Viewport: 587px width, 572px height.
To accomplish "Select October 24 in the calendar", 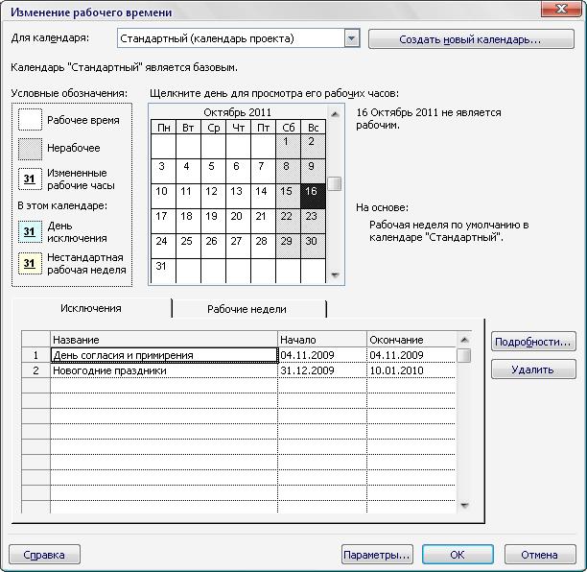I will coord(163,246).
